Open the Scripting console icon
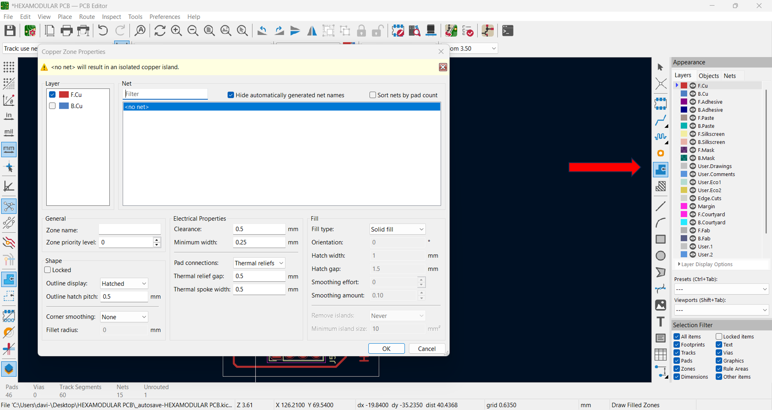772x410 pixels. coord(508,30)
